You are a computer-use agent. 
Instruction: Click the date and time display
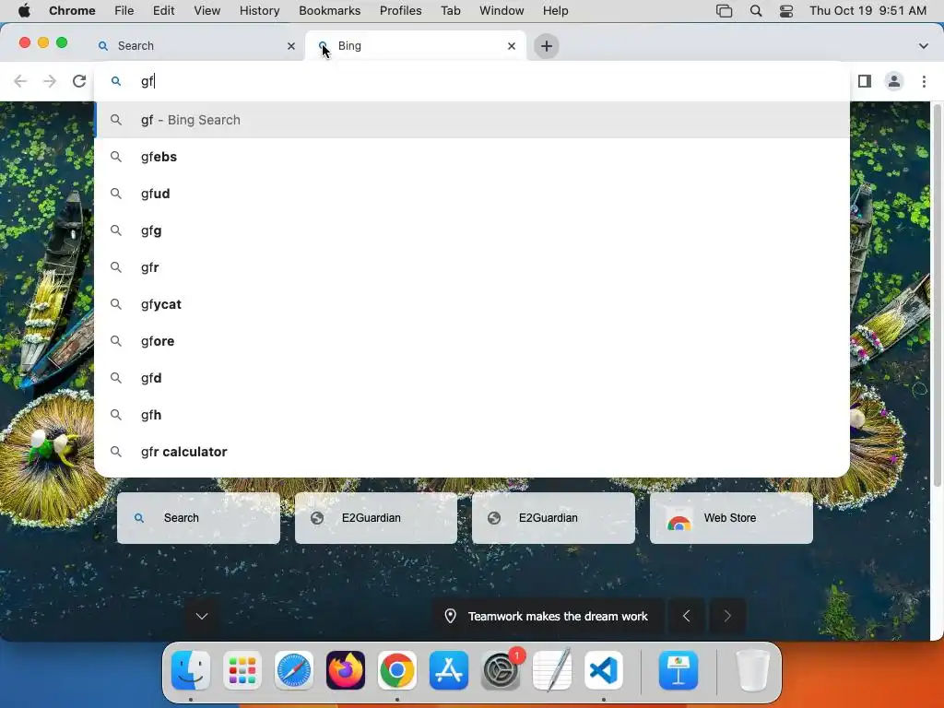[867, 11]
